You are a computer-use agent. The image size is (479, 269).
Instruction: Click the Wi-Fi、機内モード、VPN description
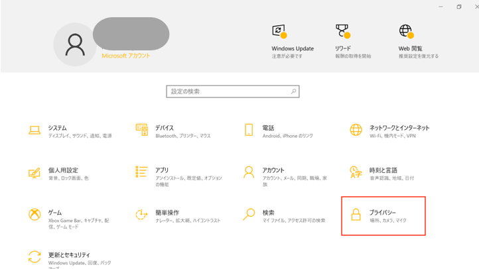393,136
